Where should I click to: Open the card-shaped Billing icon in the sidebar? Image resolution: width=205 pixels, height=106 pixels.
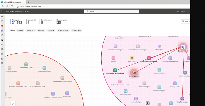pos(2,45)
